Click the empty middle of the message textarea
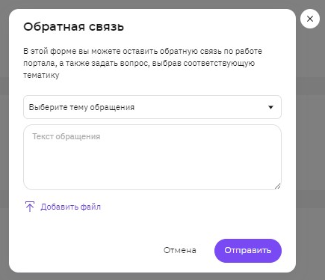The height and width of the screenshot is (280, 325). pos(152,162)
